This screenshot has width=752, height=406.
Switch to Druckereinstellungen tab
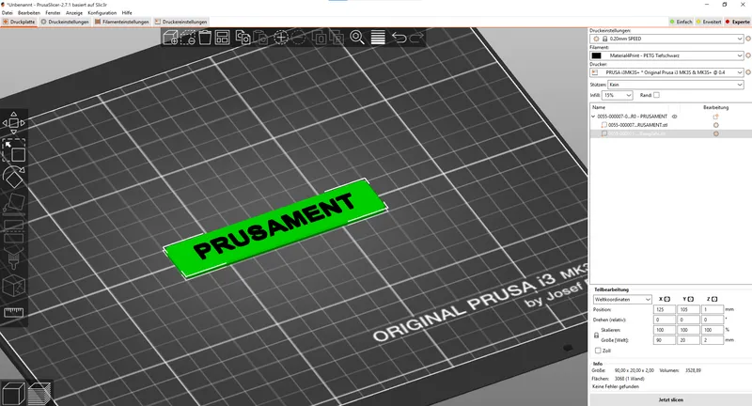[x=180, y=22]
